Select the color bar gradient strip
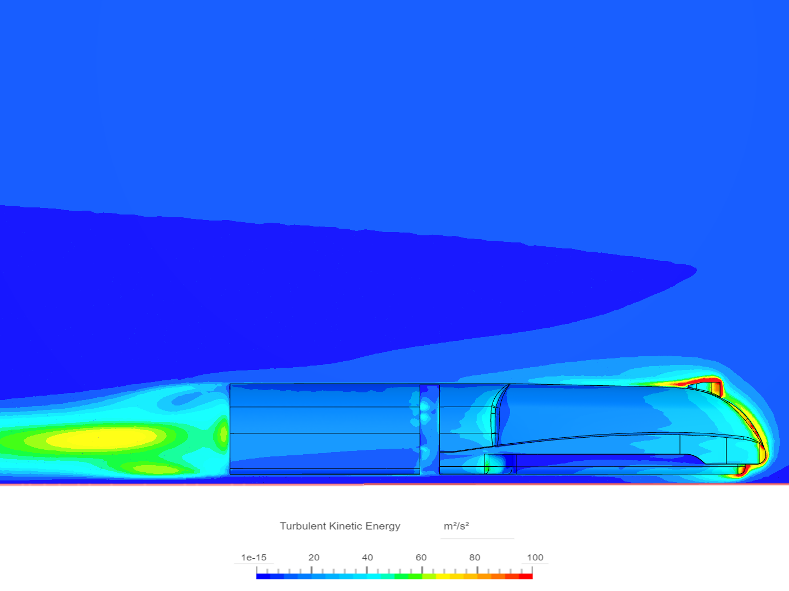Screen dimensions: 789x591 393,576
